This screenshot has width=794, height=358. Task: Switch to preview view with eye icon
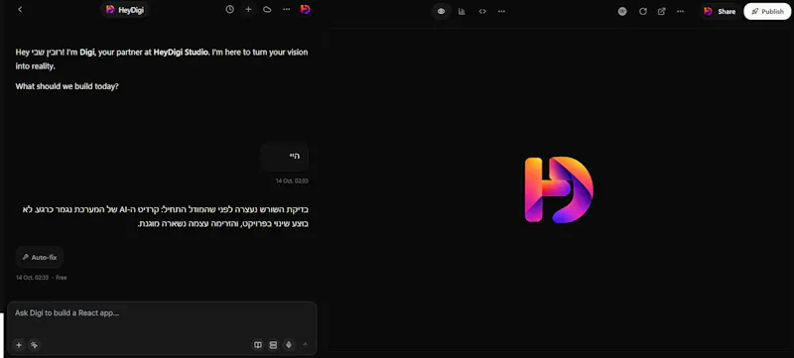[441, 11]
